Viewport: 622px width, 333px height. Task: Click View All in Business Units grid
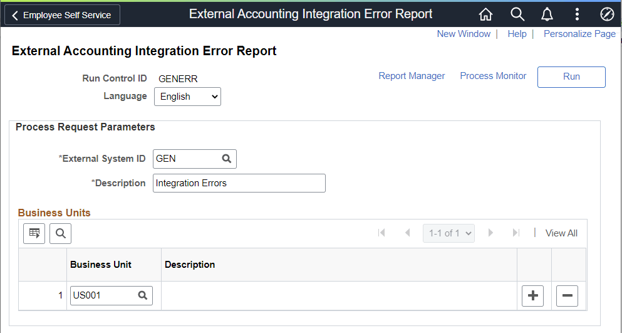[561, 233]
